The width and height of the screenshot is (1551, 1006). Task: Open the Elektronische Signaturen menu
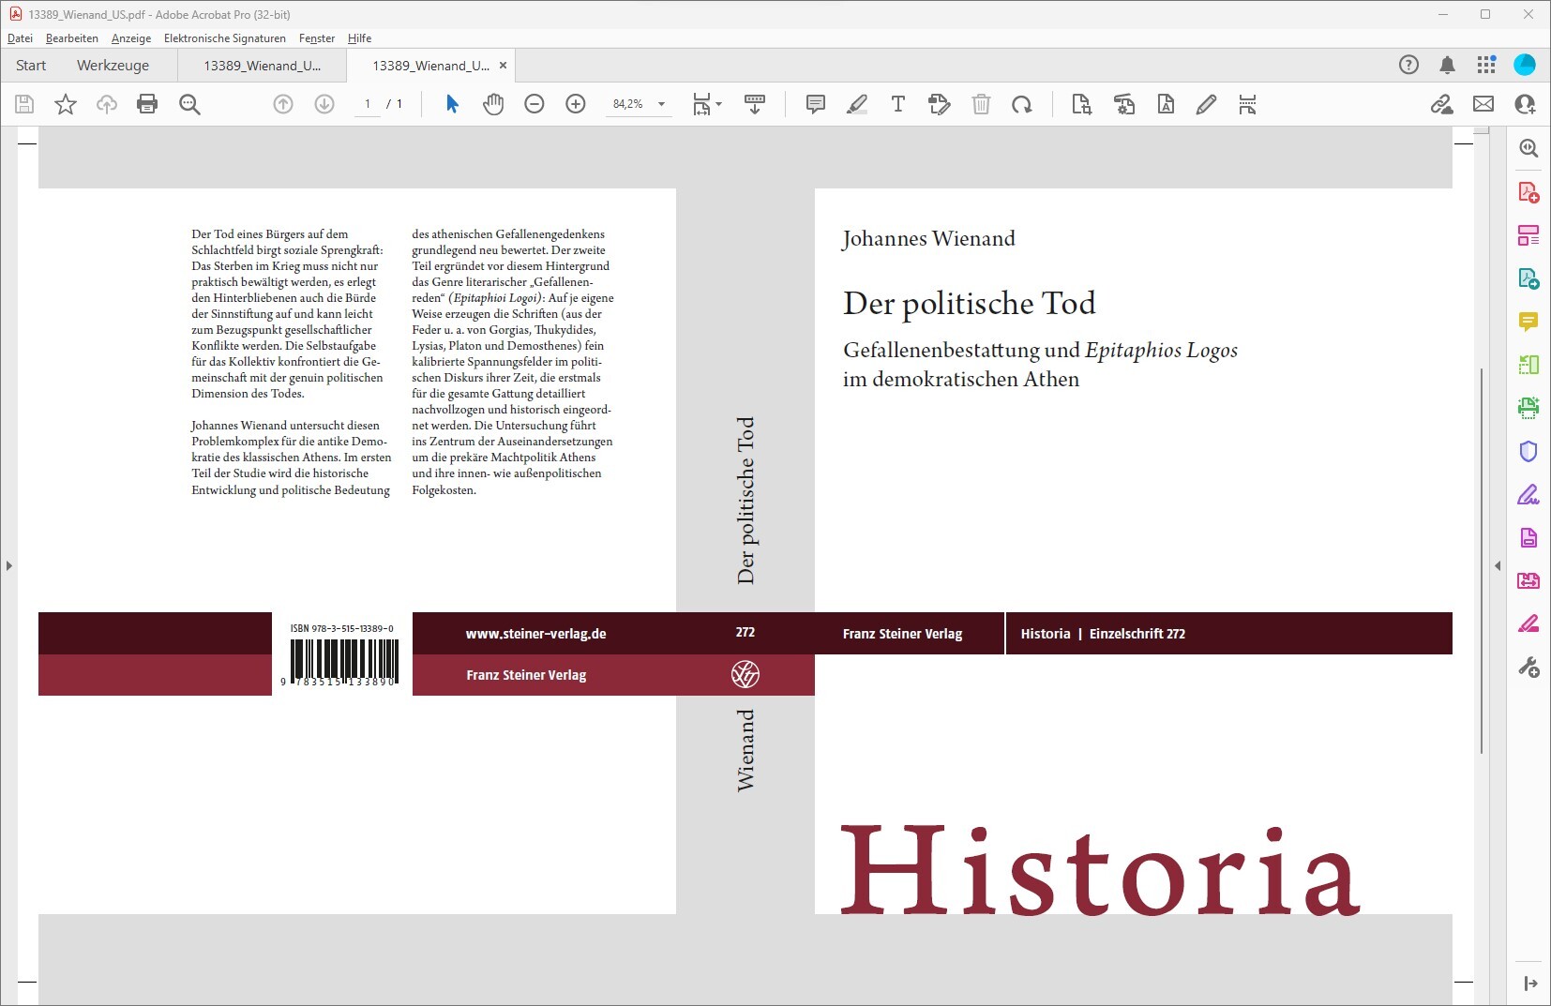point(225,38)
